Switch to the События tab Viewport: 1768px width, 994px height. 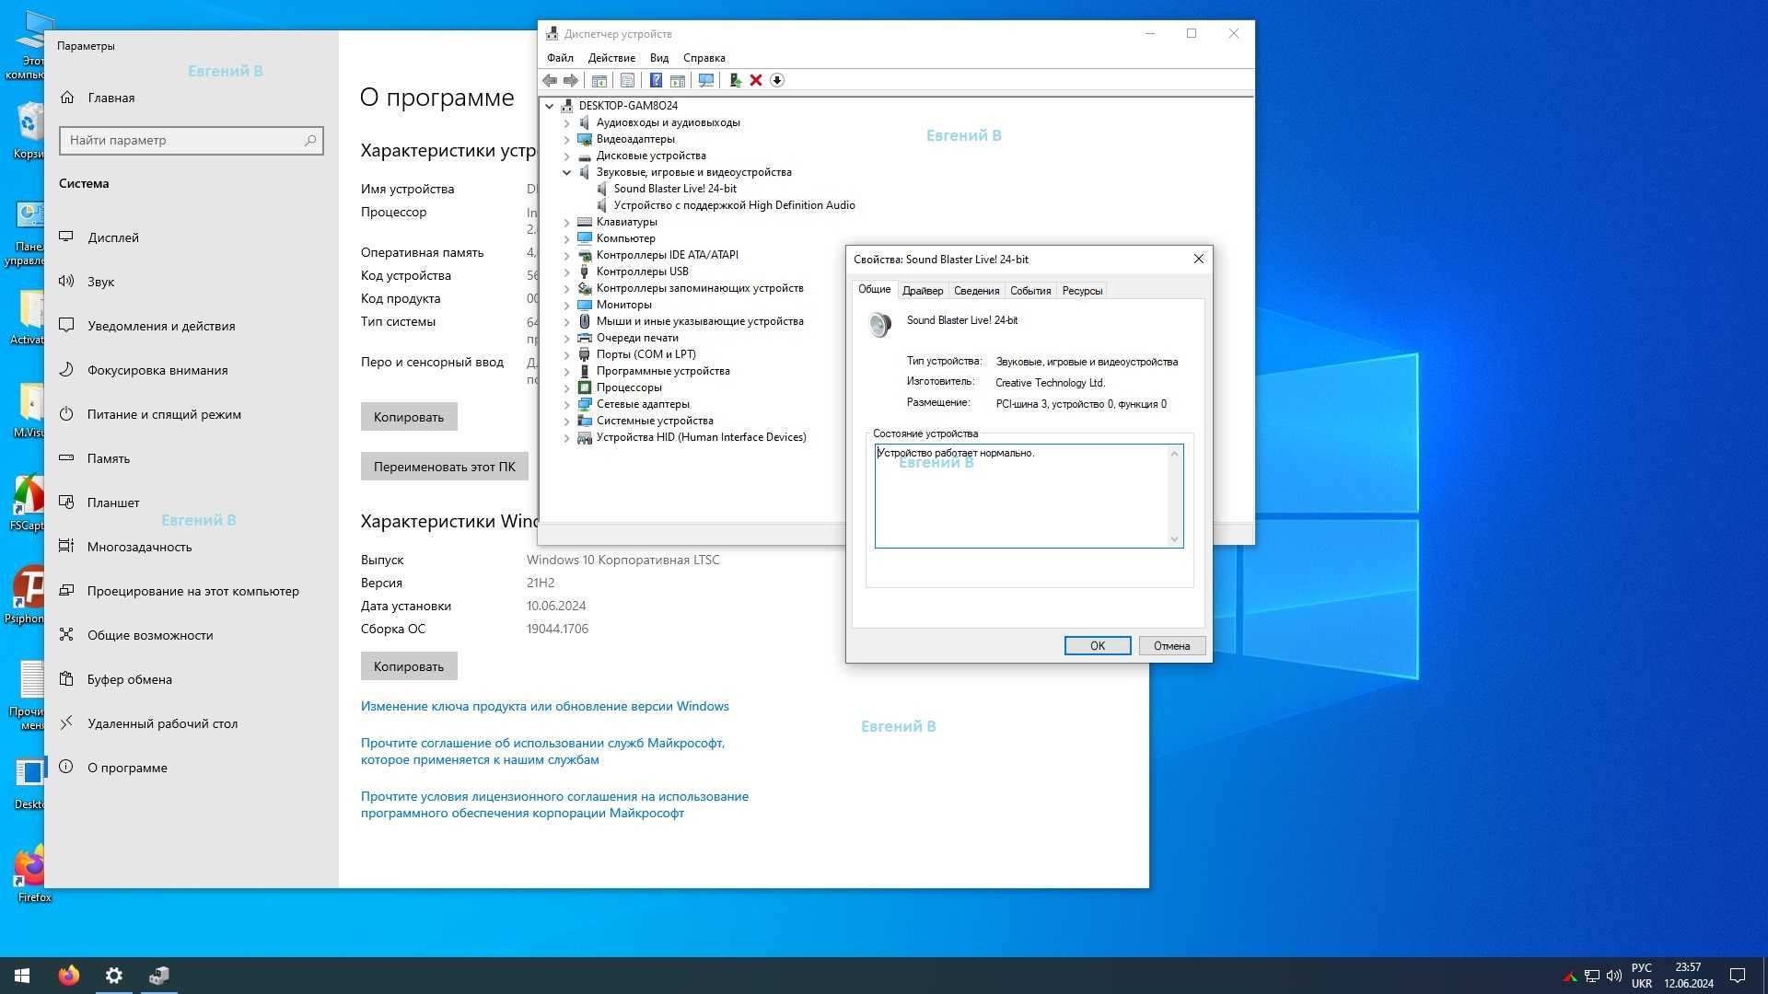point(1030,291)
